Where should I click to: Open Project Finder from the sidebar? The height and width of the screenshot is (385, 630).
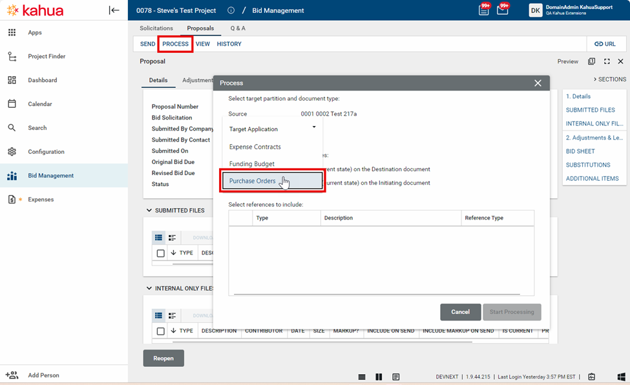tap(47, 56)
